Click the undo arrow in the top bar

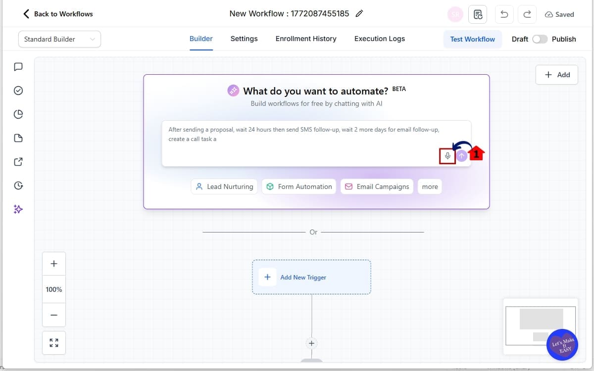pos(504,14)
